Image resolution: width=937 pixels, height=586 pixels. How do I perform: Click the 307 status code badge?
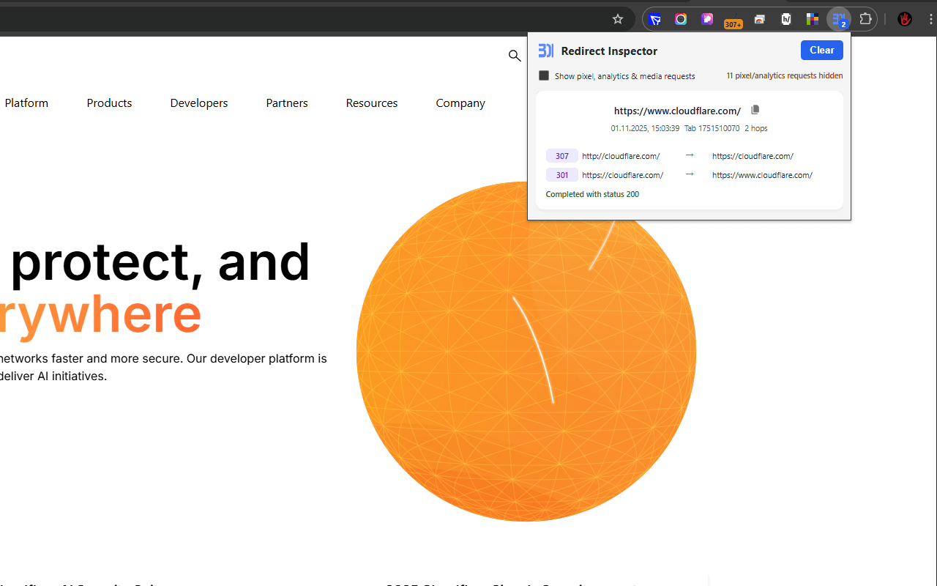pos(562,156)
